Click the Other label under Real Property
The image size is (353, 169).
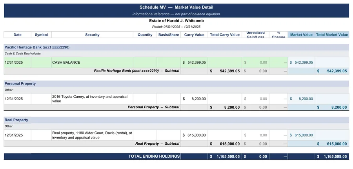point(9,126)
